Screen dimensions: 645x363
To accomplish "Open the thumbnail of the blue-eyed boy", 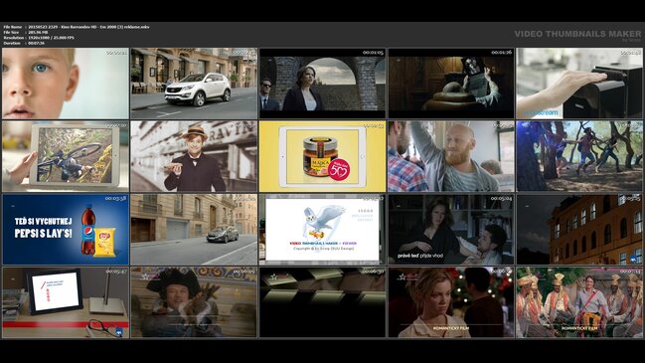I will coord(66,84).
